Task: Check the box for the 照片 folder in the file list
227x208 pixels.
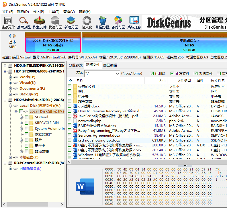Action: 69,91
